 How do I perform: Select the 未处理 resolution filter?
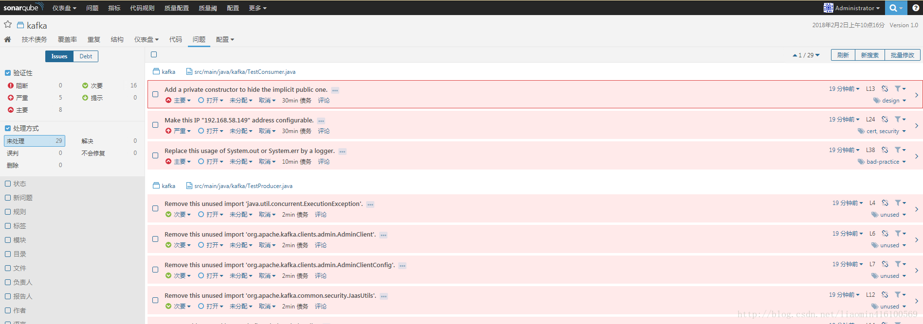click(35, 141)
